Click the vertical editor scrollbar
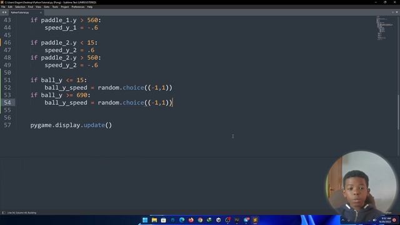Viewport: 400px width, 225px height. (x=399, y=112)
